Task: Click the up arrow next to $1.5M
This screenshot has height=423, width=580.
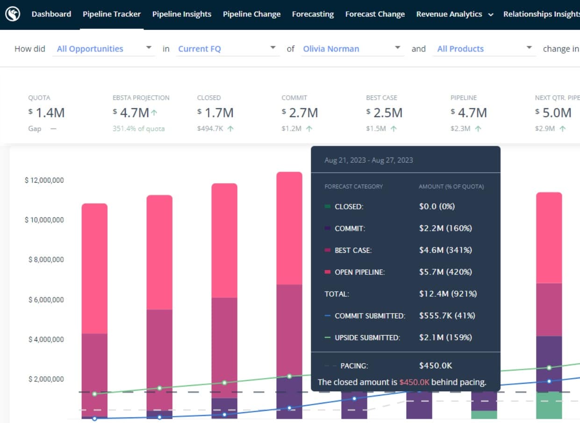Action: click(x=394, y=129)
